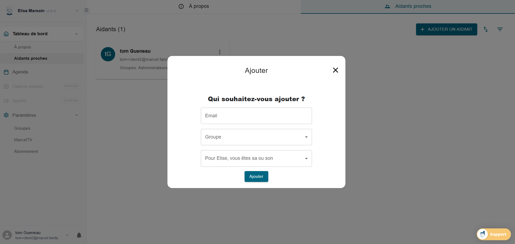Click the Agenda calendar icon
The width and height of the screenshot is (515, 244).
pyautogui.click(x=6, y=72)
